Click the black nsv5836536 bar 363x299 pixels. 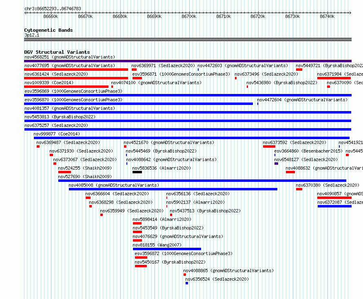(x=137, y=172)
